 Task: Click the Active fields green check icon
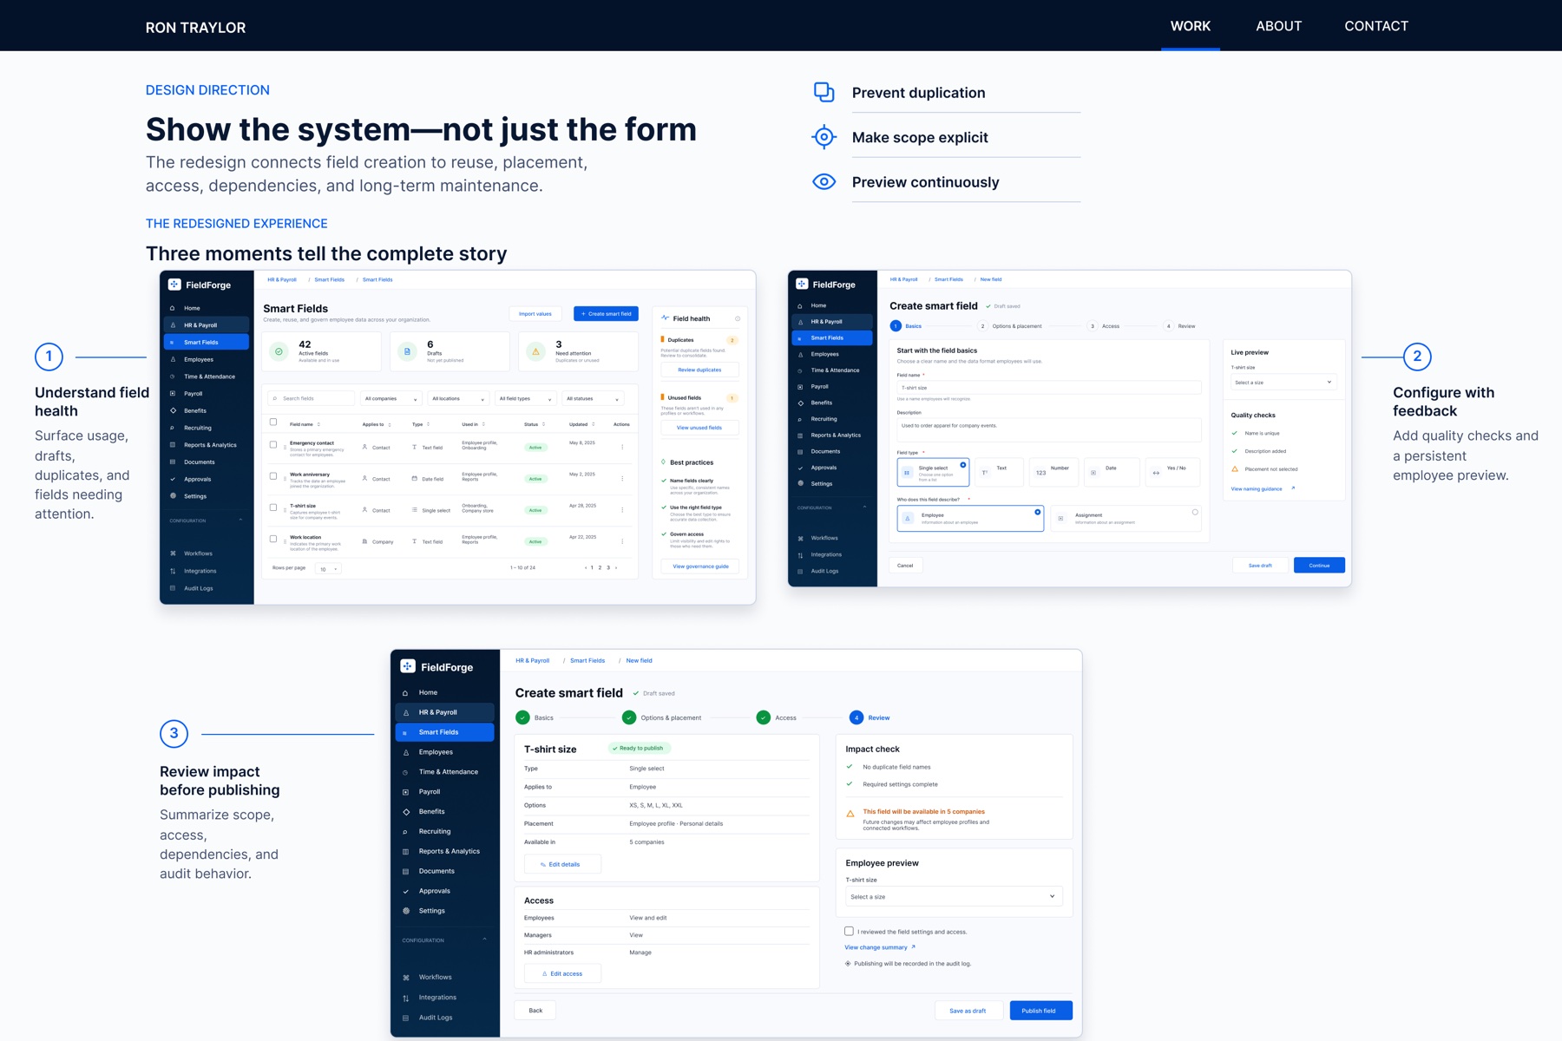point(279,351)
